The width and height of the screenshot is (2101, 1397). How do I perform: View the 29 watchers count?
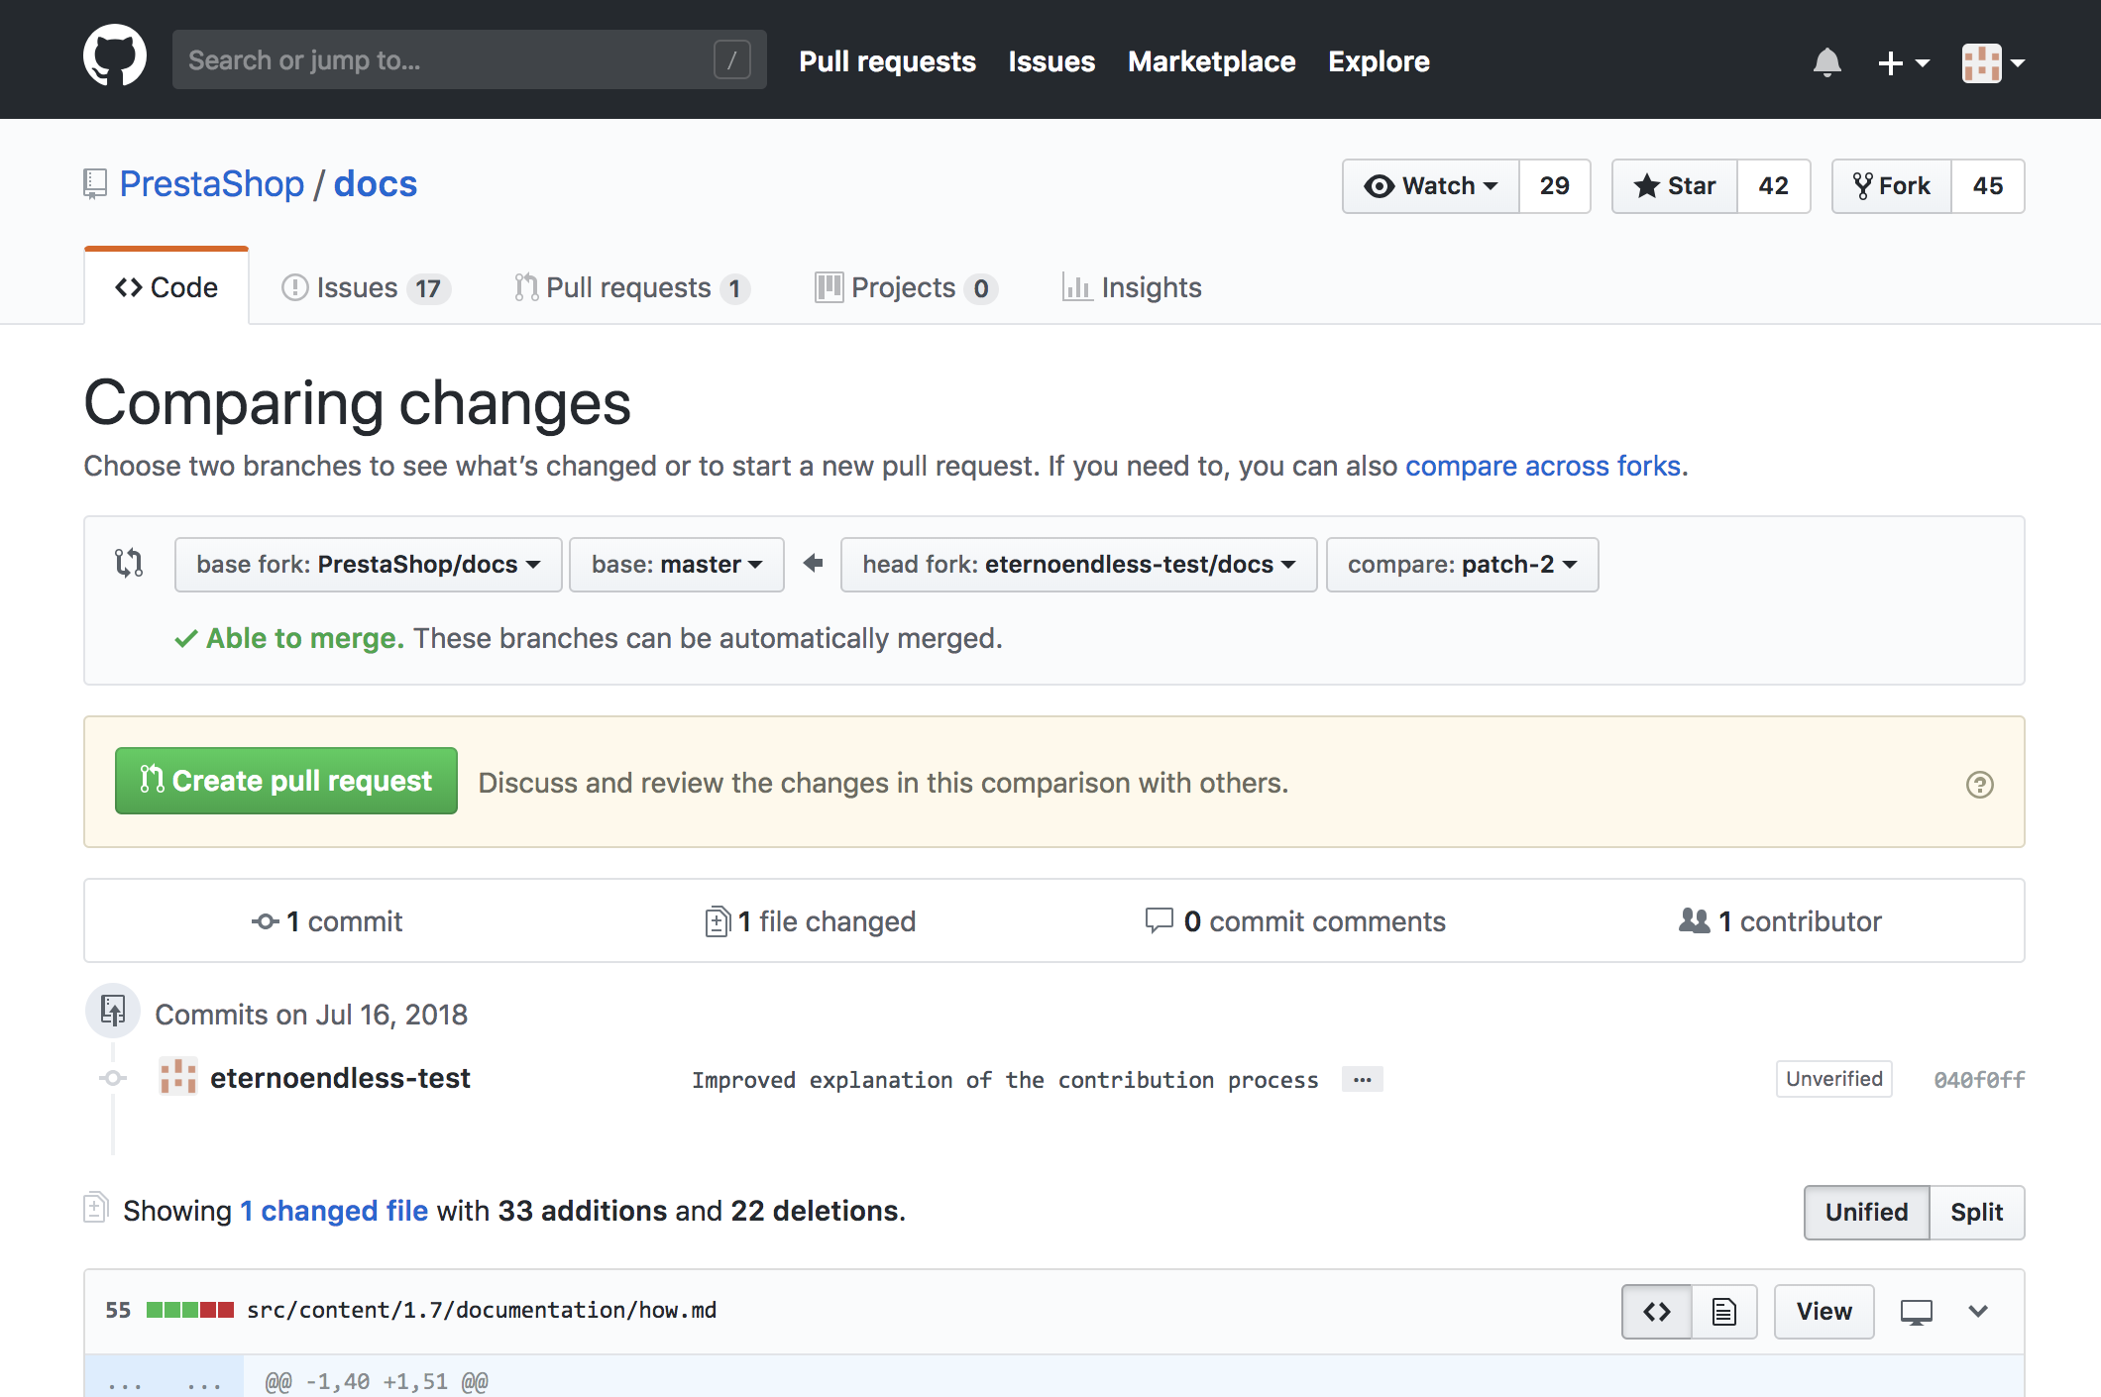tap(1554, 186)
